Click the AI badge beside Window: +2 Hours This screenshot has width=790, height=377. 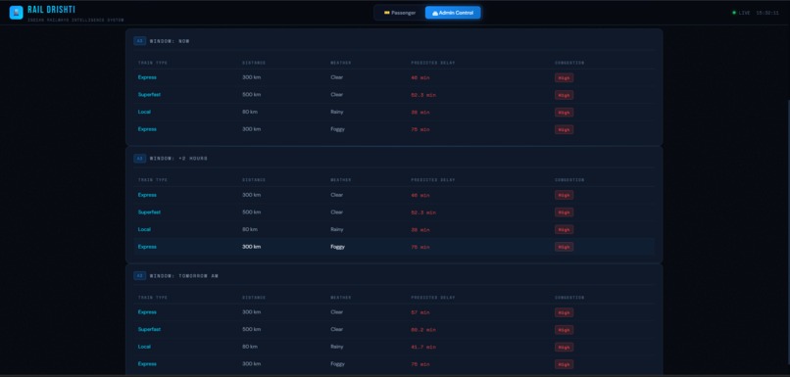(139, 158)
